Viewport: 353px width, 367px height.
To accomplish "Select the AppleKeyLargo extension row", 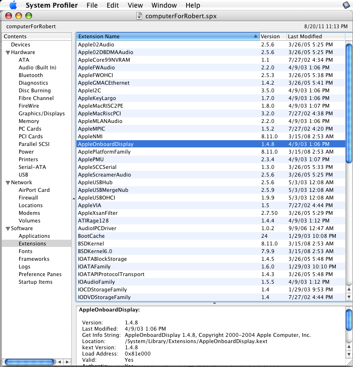I will pyautogui.click(x=211, y=98).
